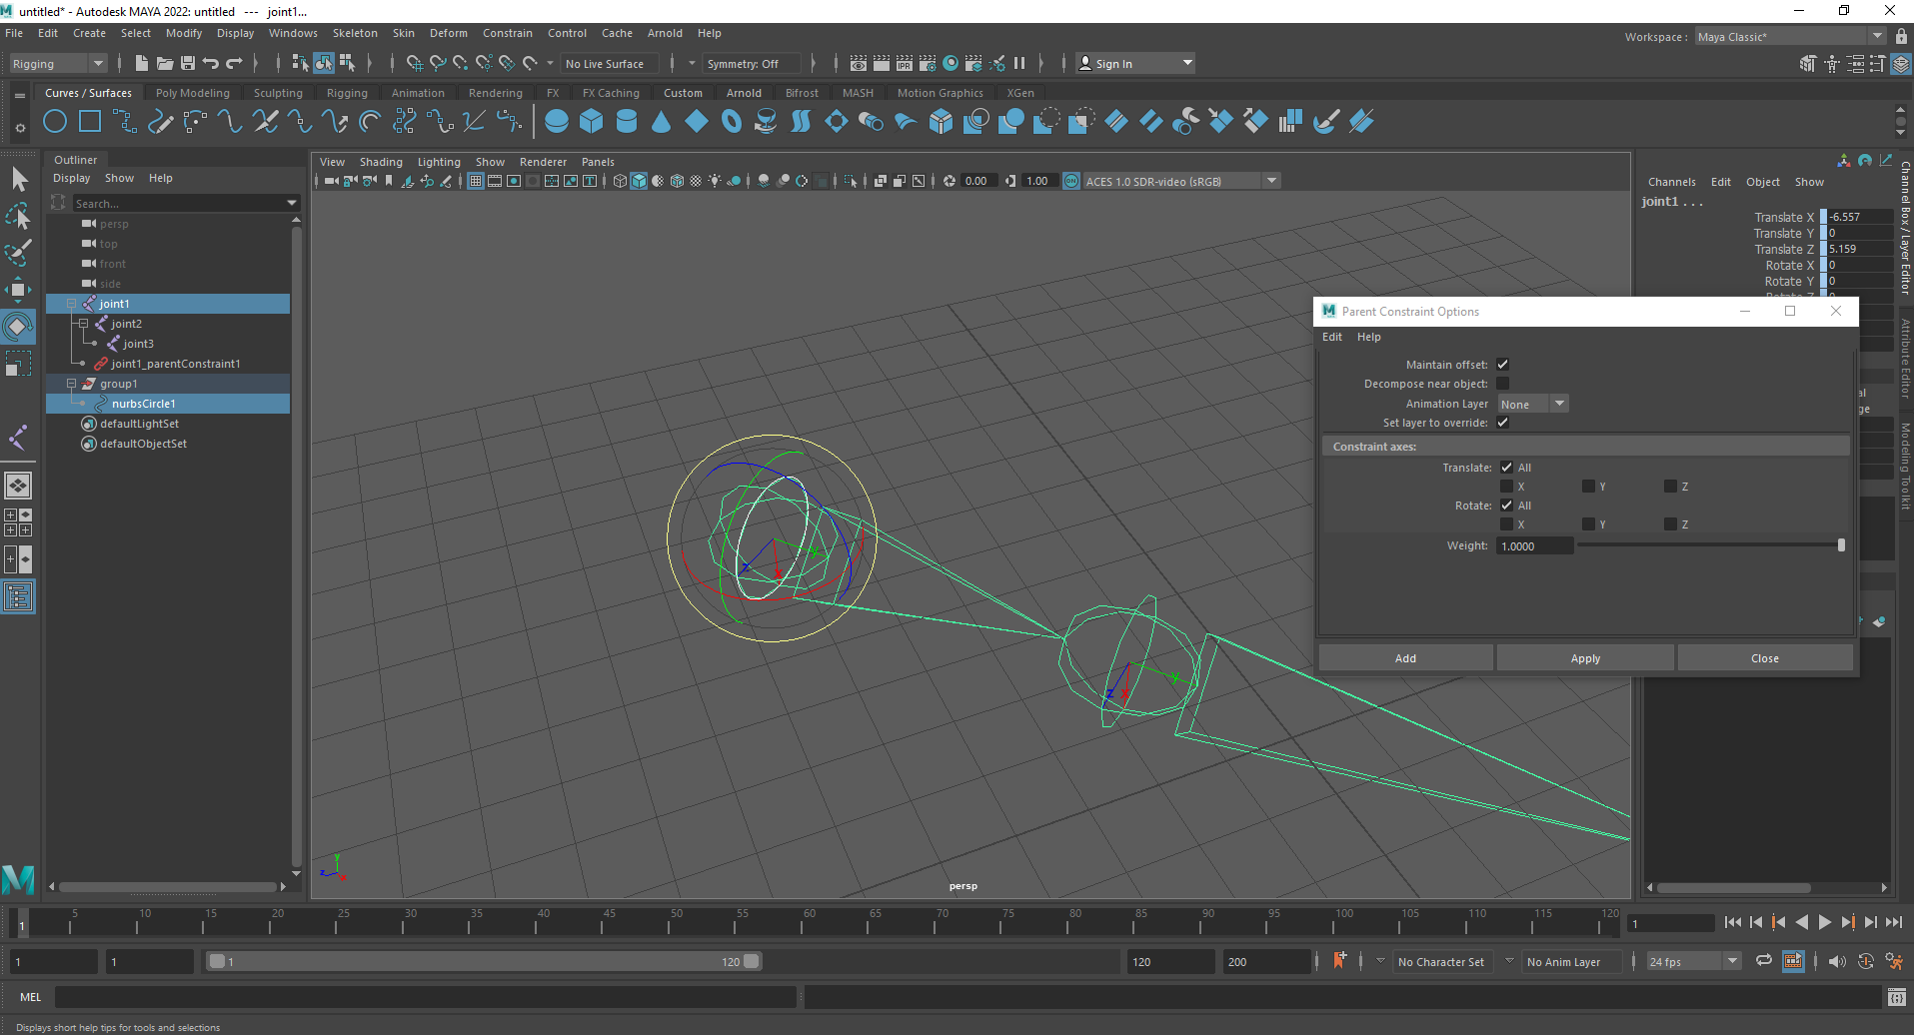Open the Animation Layer None dropdown
Viewport: 1914px width, 1035px height.
[1533, 404]
